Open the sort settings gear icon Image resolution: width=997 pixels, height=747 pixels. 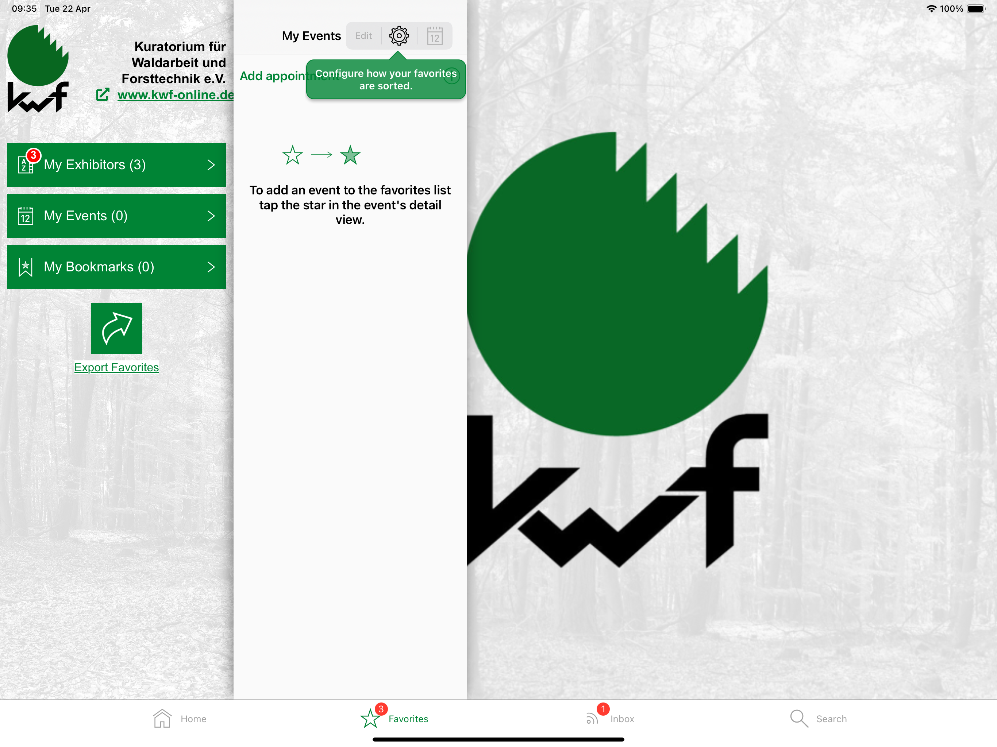[399, 36]
